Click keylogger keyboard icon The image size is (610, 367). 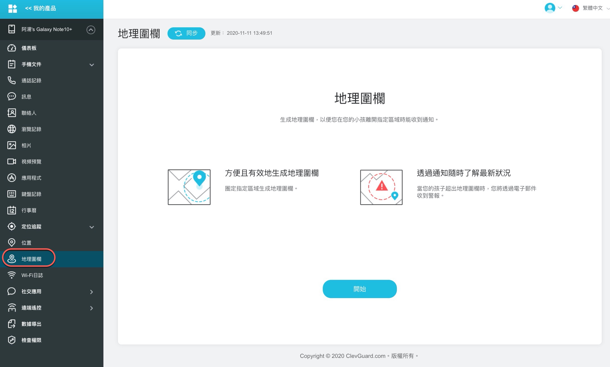[x=11, y=194]
